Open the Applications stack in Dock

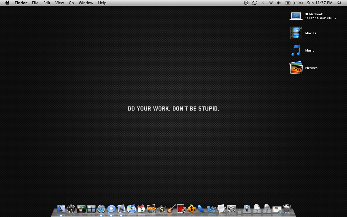tap(247, 209)
